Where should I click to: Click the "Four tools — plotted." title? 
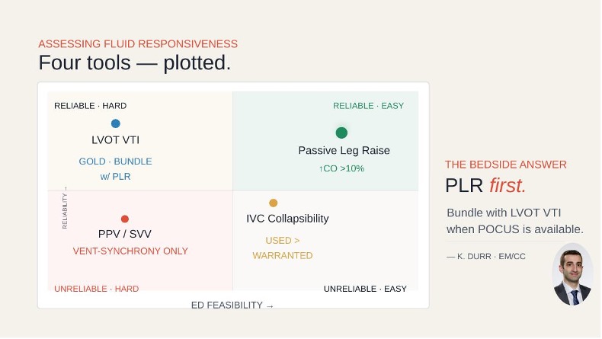click(x=135, y=62)
